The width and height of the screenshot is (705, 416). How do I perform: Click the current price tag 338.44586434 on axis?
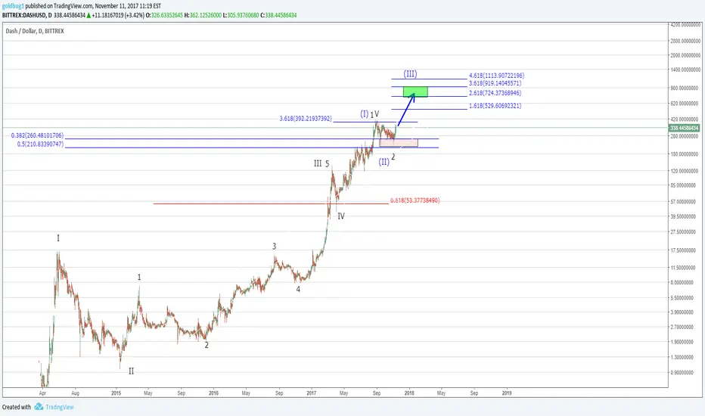click(685, 128)
